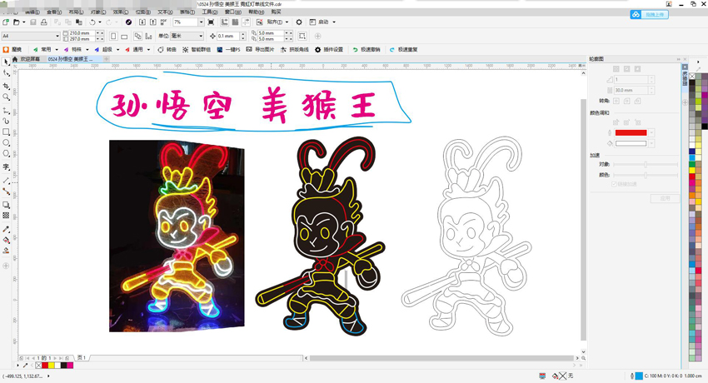708x383 pixels.
Task: Select the Polygon tool
Action: [6, 154]
